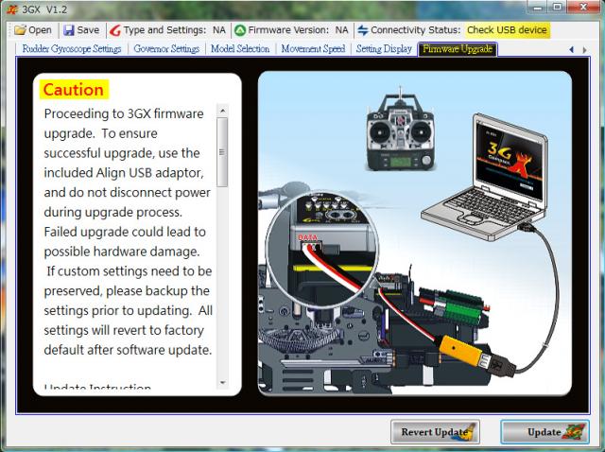Click the red Type and Settings icon

tap(115, 30)
